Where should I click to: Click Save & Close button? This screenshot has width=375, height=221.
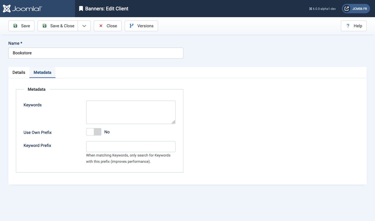coord(58,26)
